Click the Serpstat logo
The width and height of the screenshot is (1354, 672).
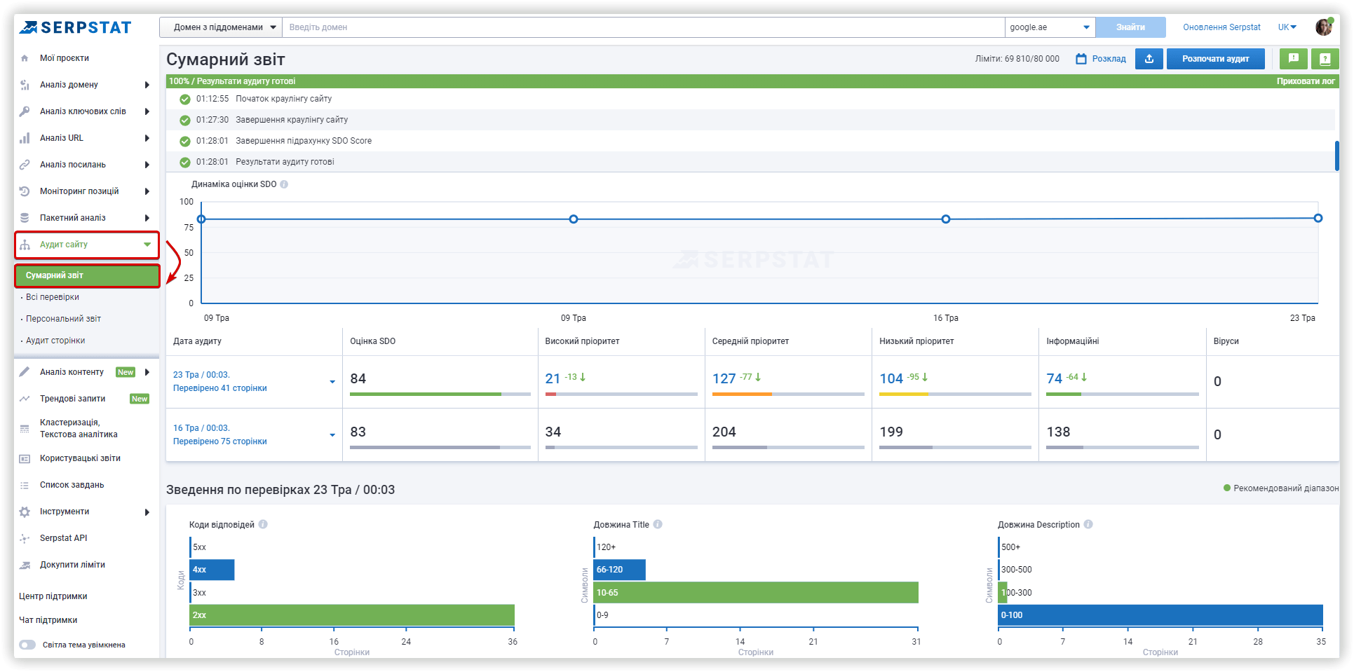click(76, 27)
